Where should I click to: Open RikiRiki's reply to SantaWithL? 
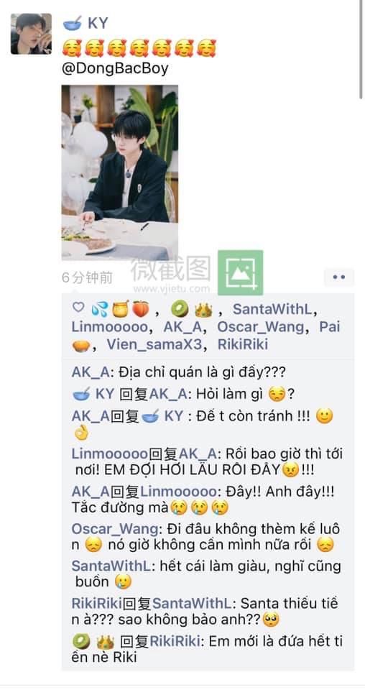[x=205, y=612]
